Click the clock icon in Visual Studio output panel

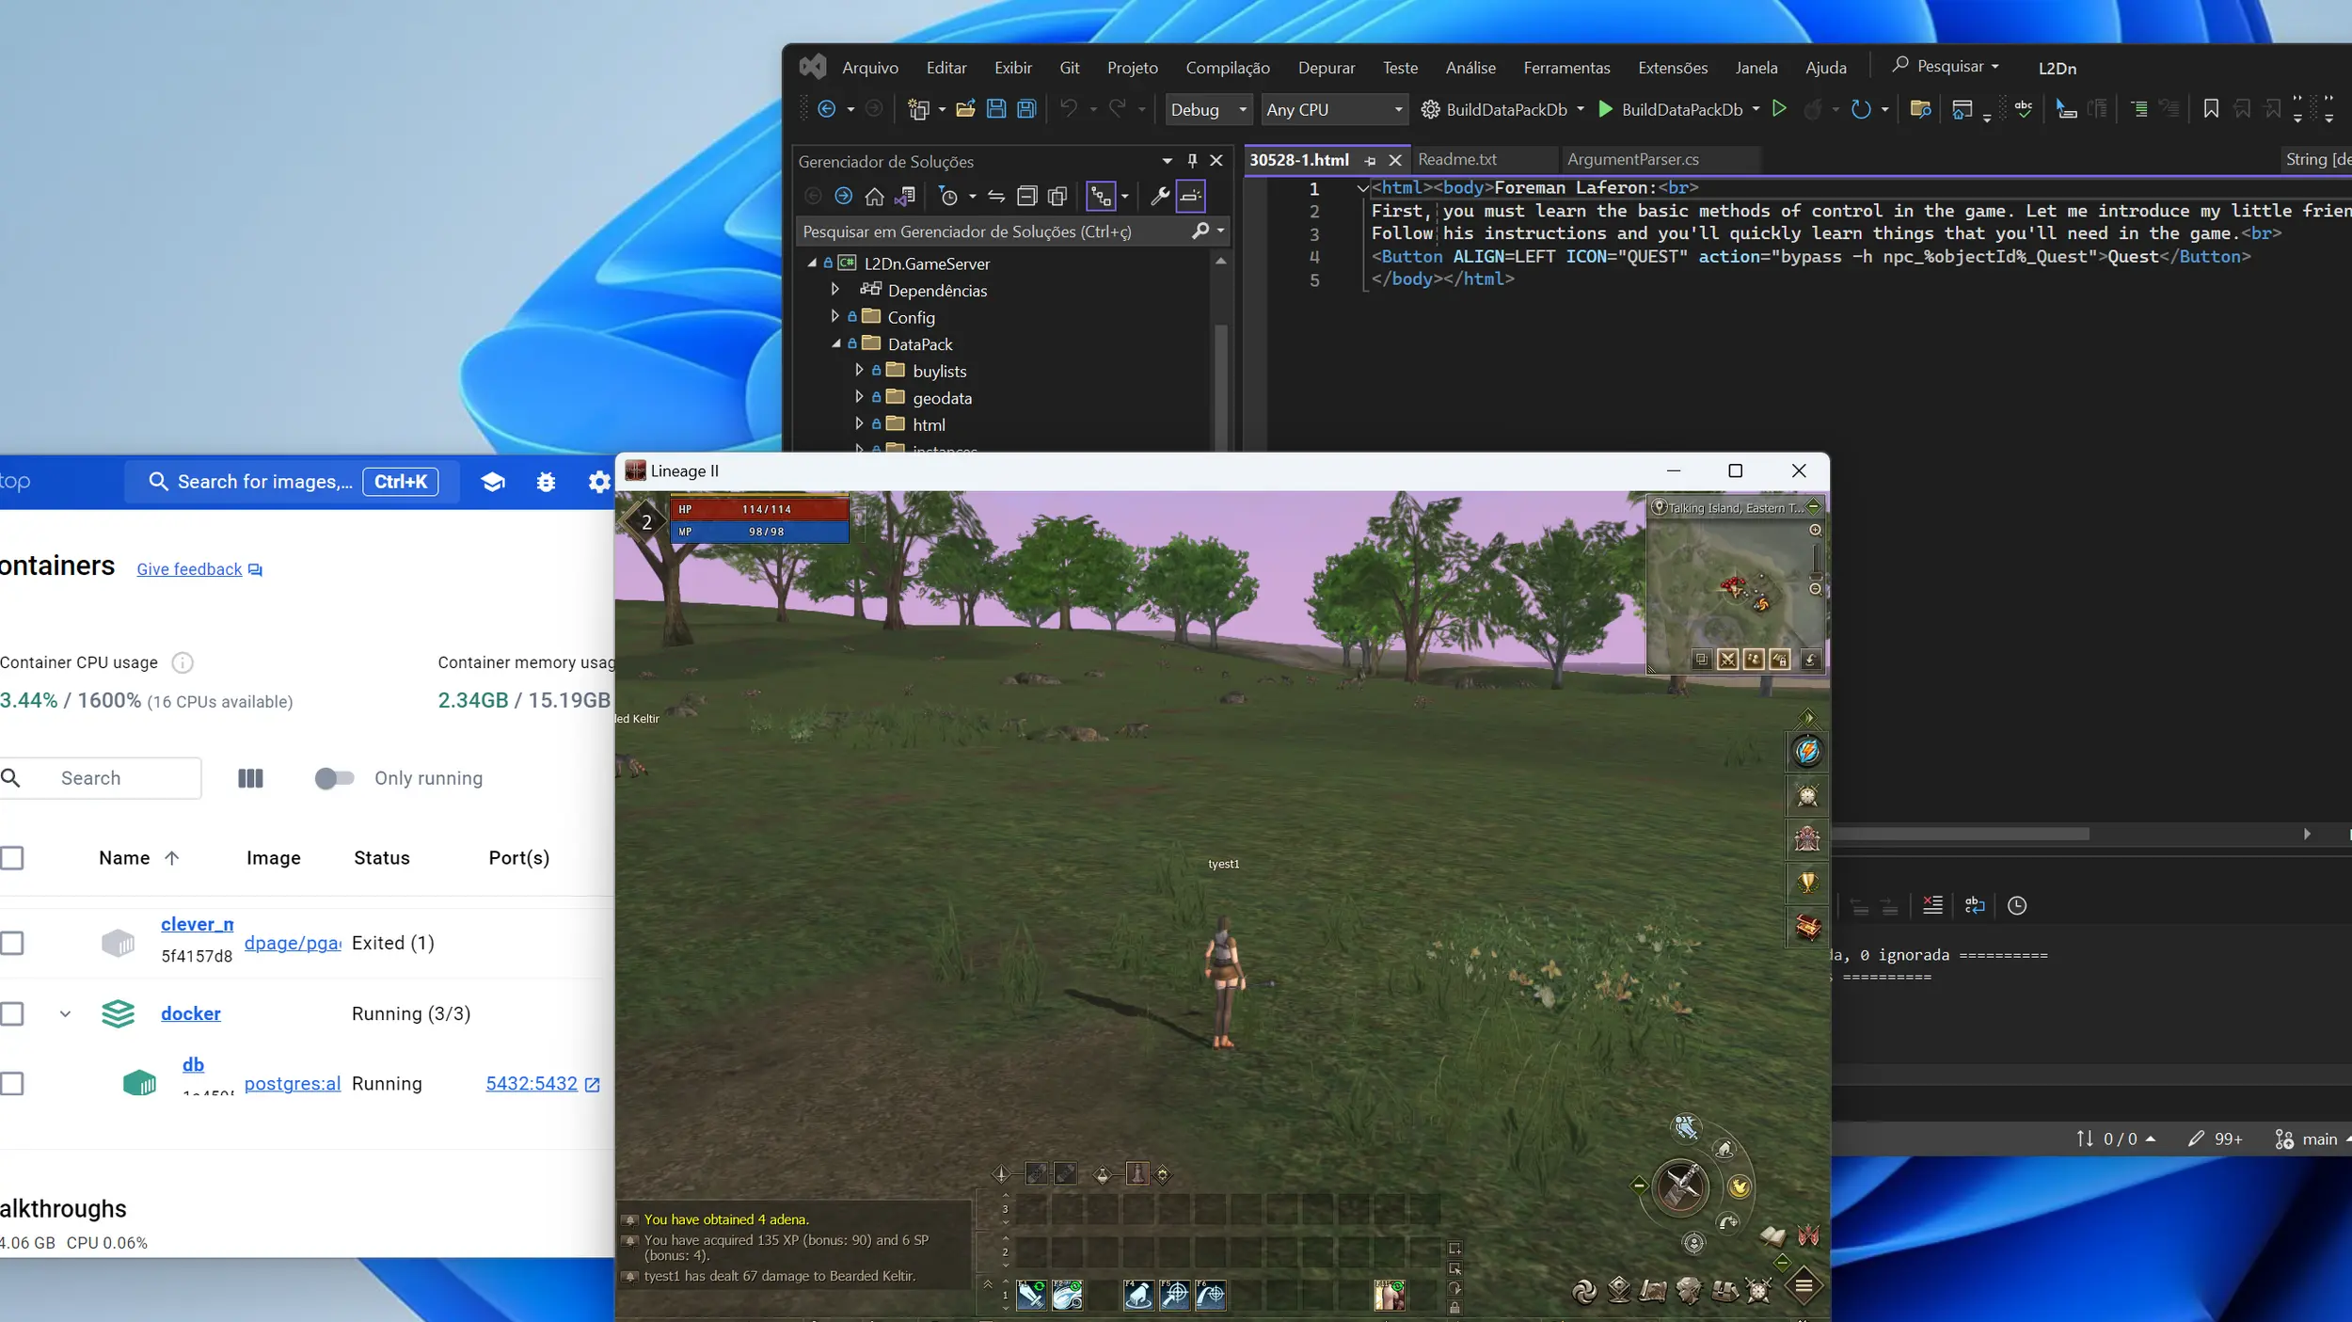2017,905
